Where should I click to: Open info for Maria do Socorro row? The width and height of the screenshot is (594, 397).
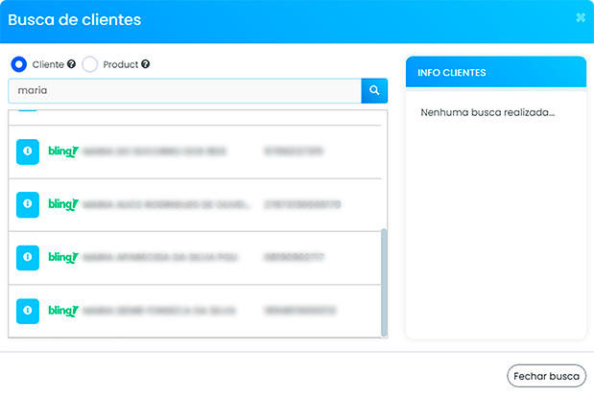point(28,152)
